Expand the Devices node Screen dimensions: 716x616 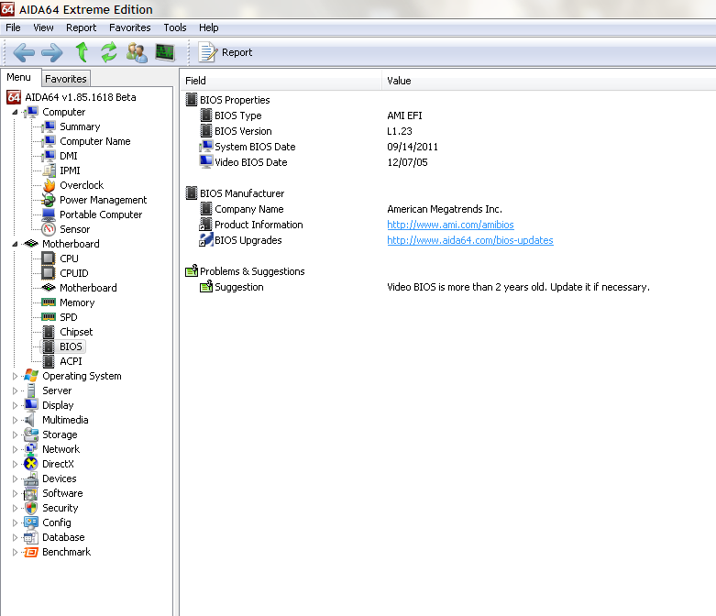pyautogui.click(x=15, y=478)
